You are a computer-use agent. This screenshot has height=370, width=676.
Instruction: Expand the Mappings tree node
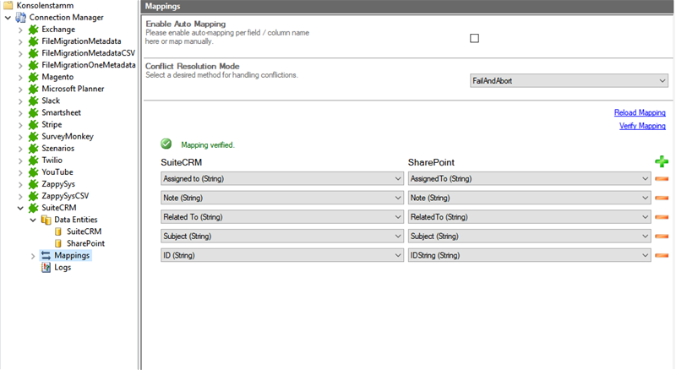[33, 255]
